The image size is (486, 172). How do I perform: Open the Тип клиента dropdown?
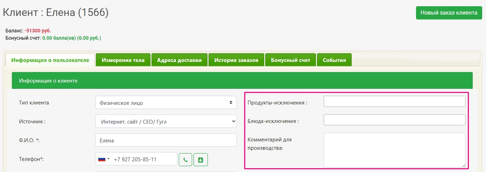tap(166, 103)
